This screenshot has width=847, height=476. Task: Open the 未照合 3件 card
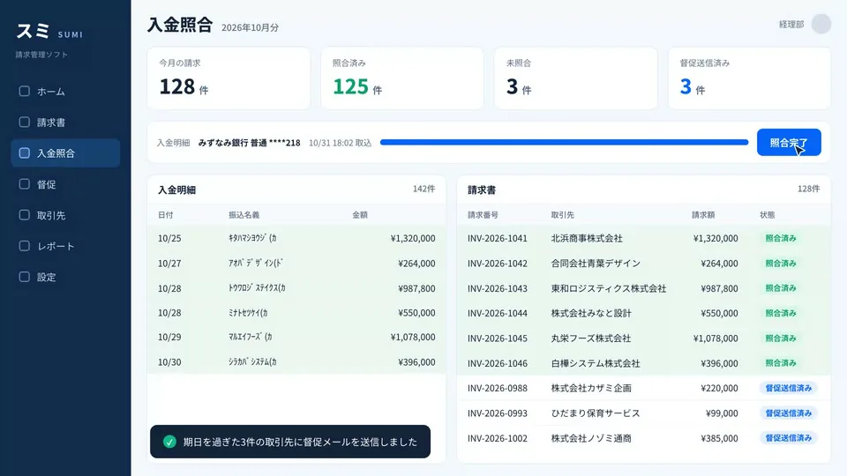(x=576, y=78)
